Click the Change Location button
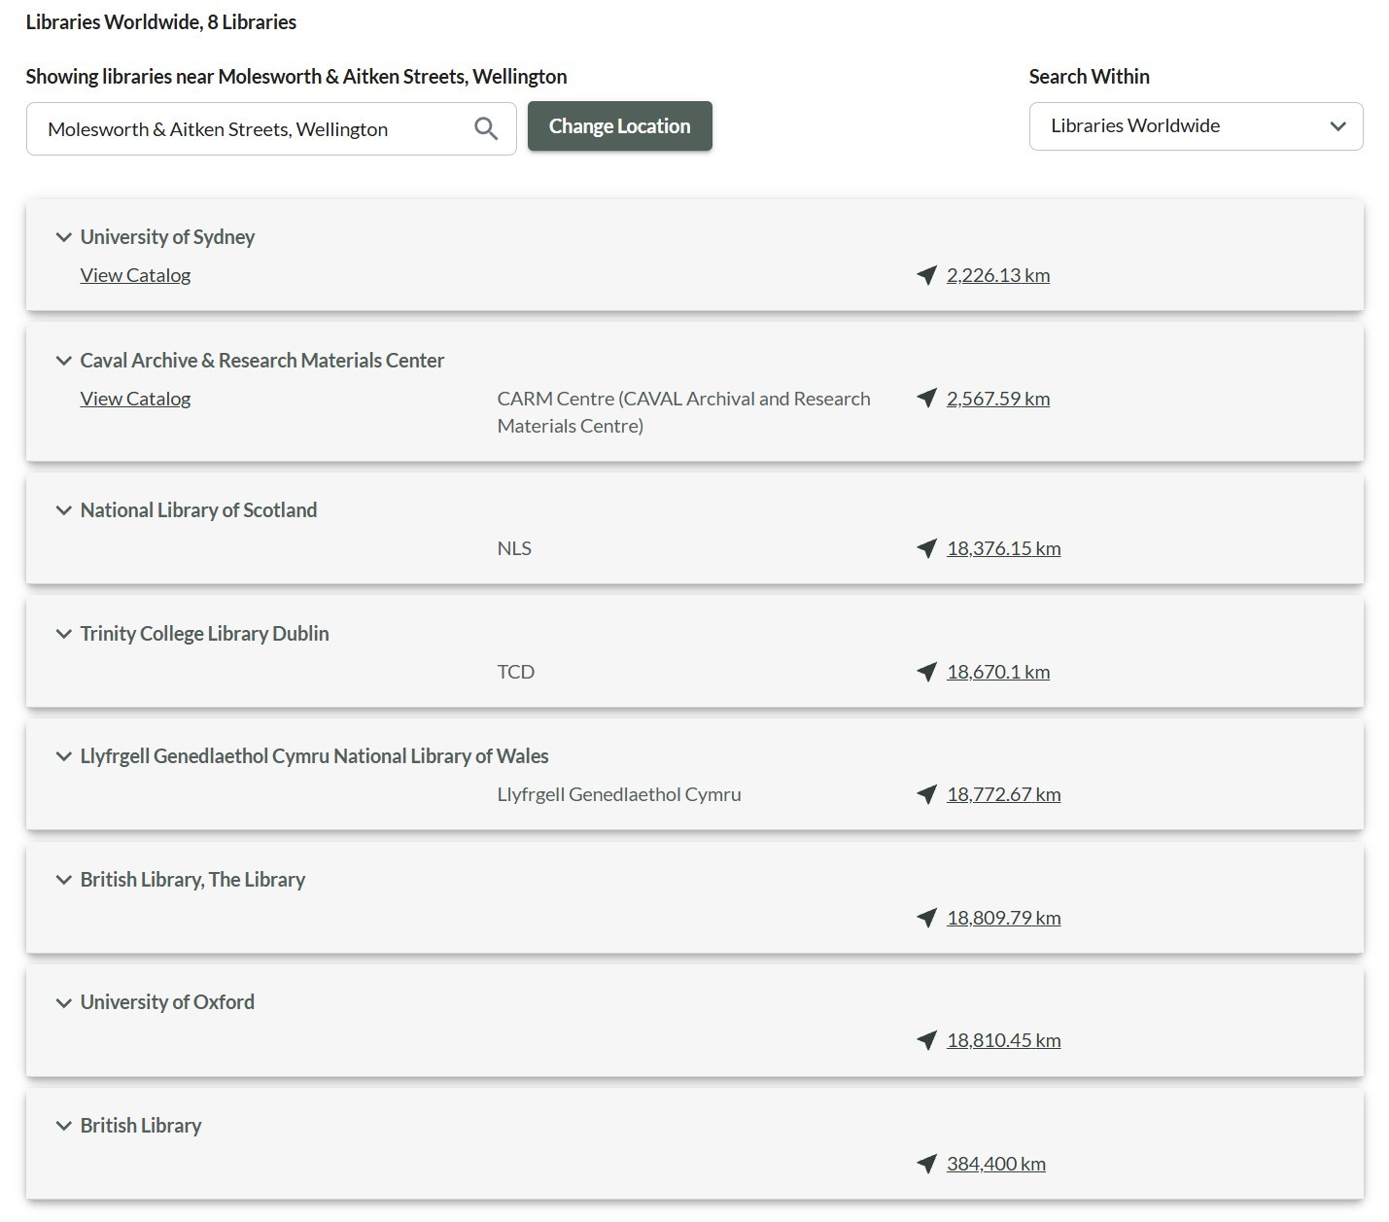Viewport: 1389px width, 1222px height. click(x=620, y=126)
